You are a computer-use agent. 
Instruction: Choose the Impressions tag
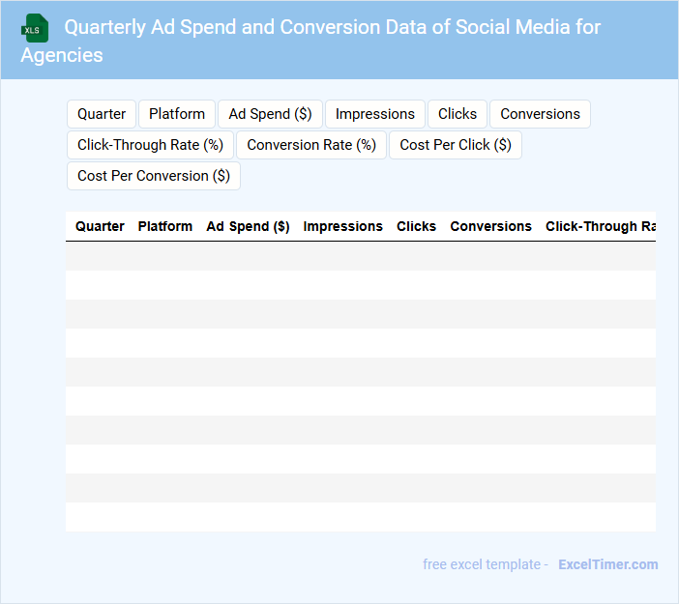[x=375, y=114]
